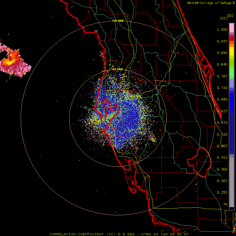Screen dimensions: 236x236
Task: Select the 100 NMI range ring label
Action: pos(118,21)
